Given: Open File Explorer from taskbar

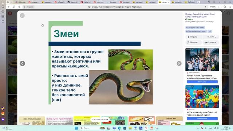Looking at the screenshot, I should [x=130, y=128].
